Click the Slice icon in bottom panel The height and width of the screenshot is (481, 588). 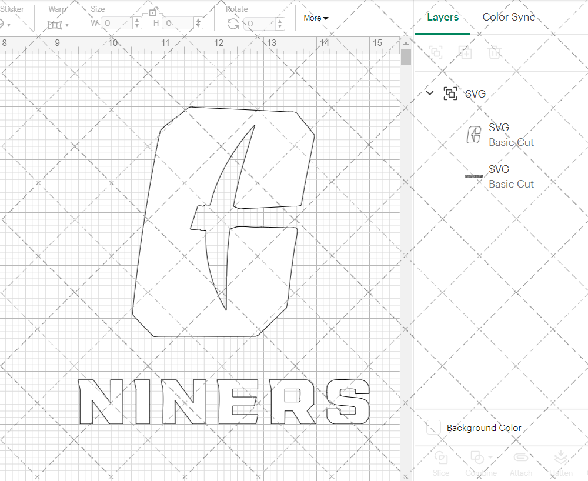(441, 459)
